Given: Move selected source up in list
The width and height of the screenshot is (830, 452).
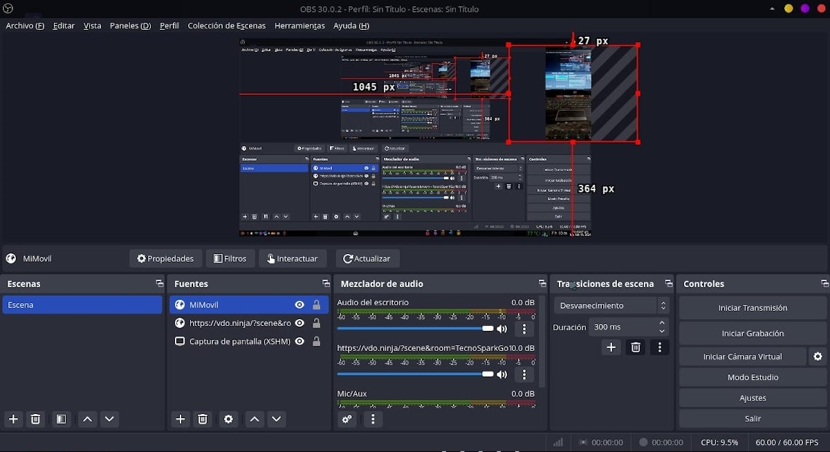Looking at the screenshot, I should coord(255,419).
